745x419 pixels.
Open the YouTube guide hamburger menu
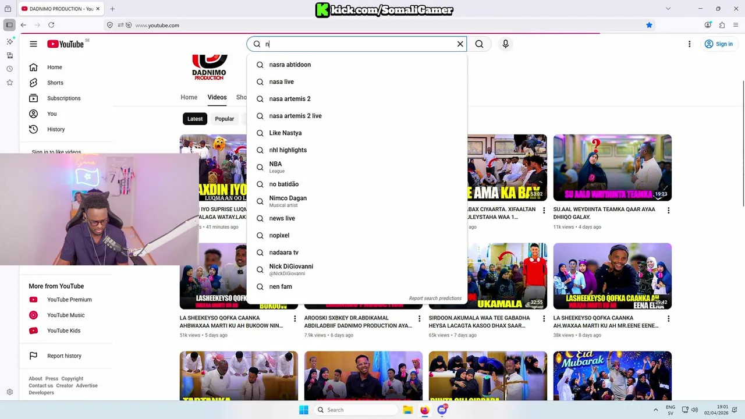tap(33, 44)
